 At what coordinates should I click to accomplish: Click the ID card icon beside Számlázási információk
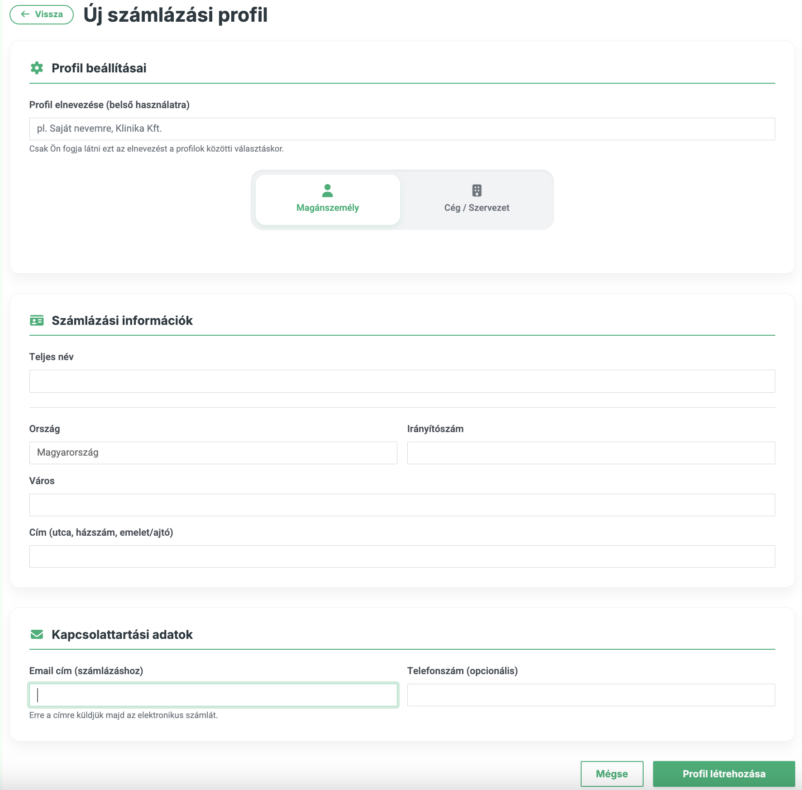[x=37, y=320]
